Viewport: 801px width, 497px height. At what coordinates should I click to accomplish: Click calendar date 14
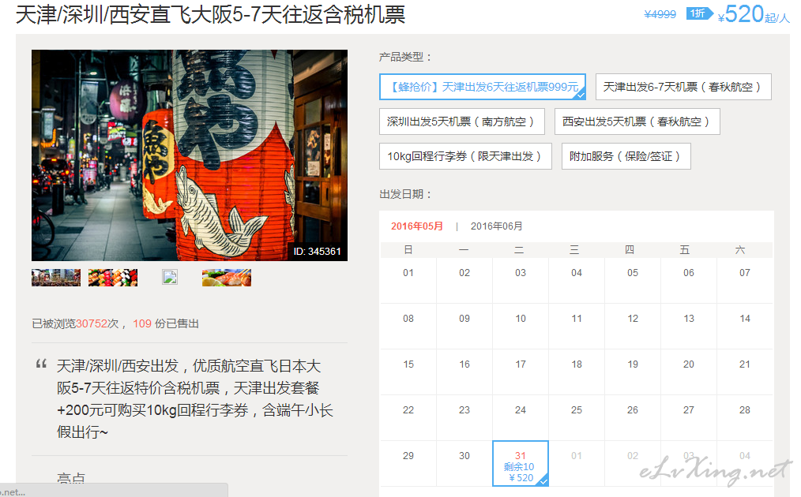tap(745, 319)
